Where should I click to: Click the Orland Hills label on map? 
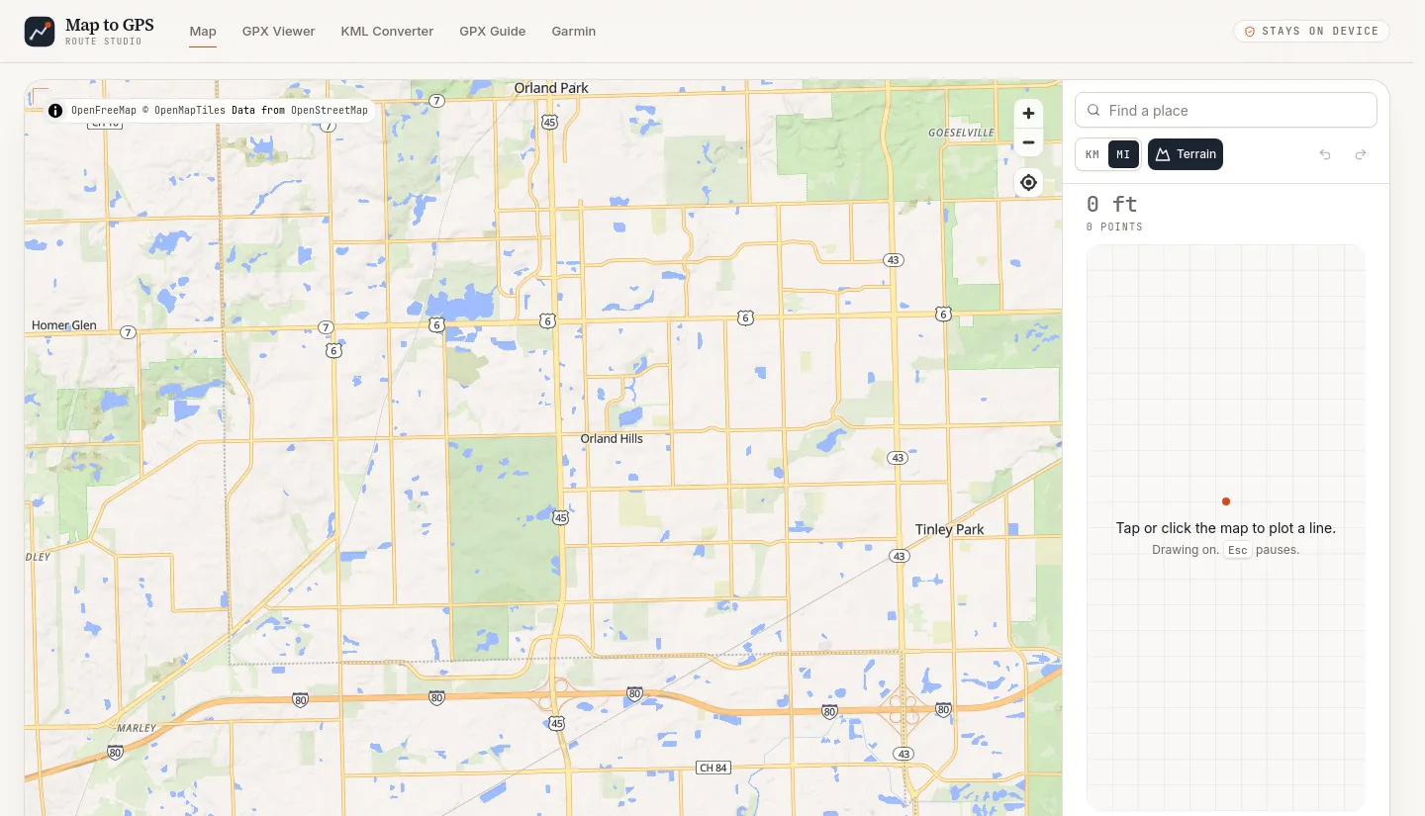point(612,438)
